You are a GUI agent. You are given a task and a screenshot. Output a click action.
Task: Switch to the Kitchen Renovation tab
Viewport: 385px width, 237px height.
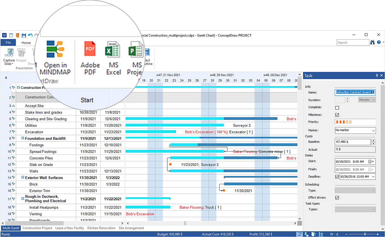(101, 228)
